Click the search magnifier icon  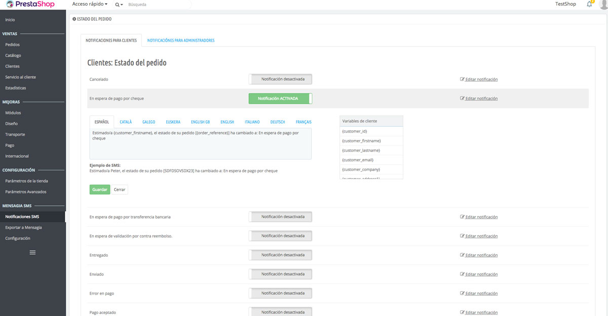click(118, 5)
